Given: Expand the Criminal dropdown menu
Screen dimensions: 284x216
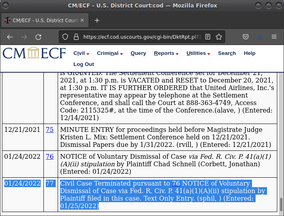Looking at the screenshot, I should coord(109,53).
